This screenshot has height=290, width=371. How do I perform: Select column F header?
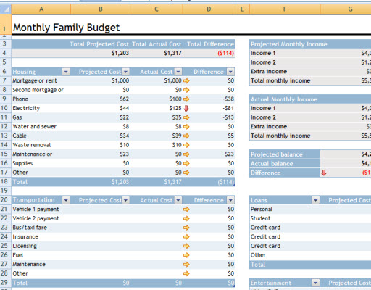point(285,9)
